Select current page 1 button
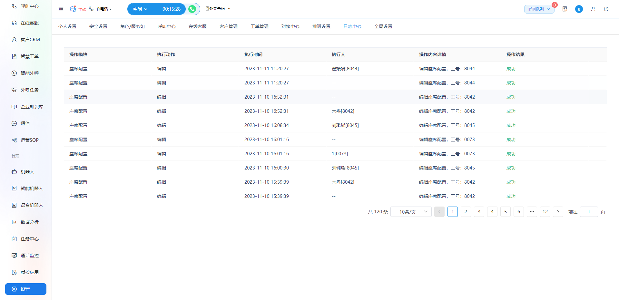The height and width of the screenshot is (300, 619). click(453, 212)
